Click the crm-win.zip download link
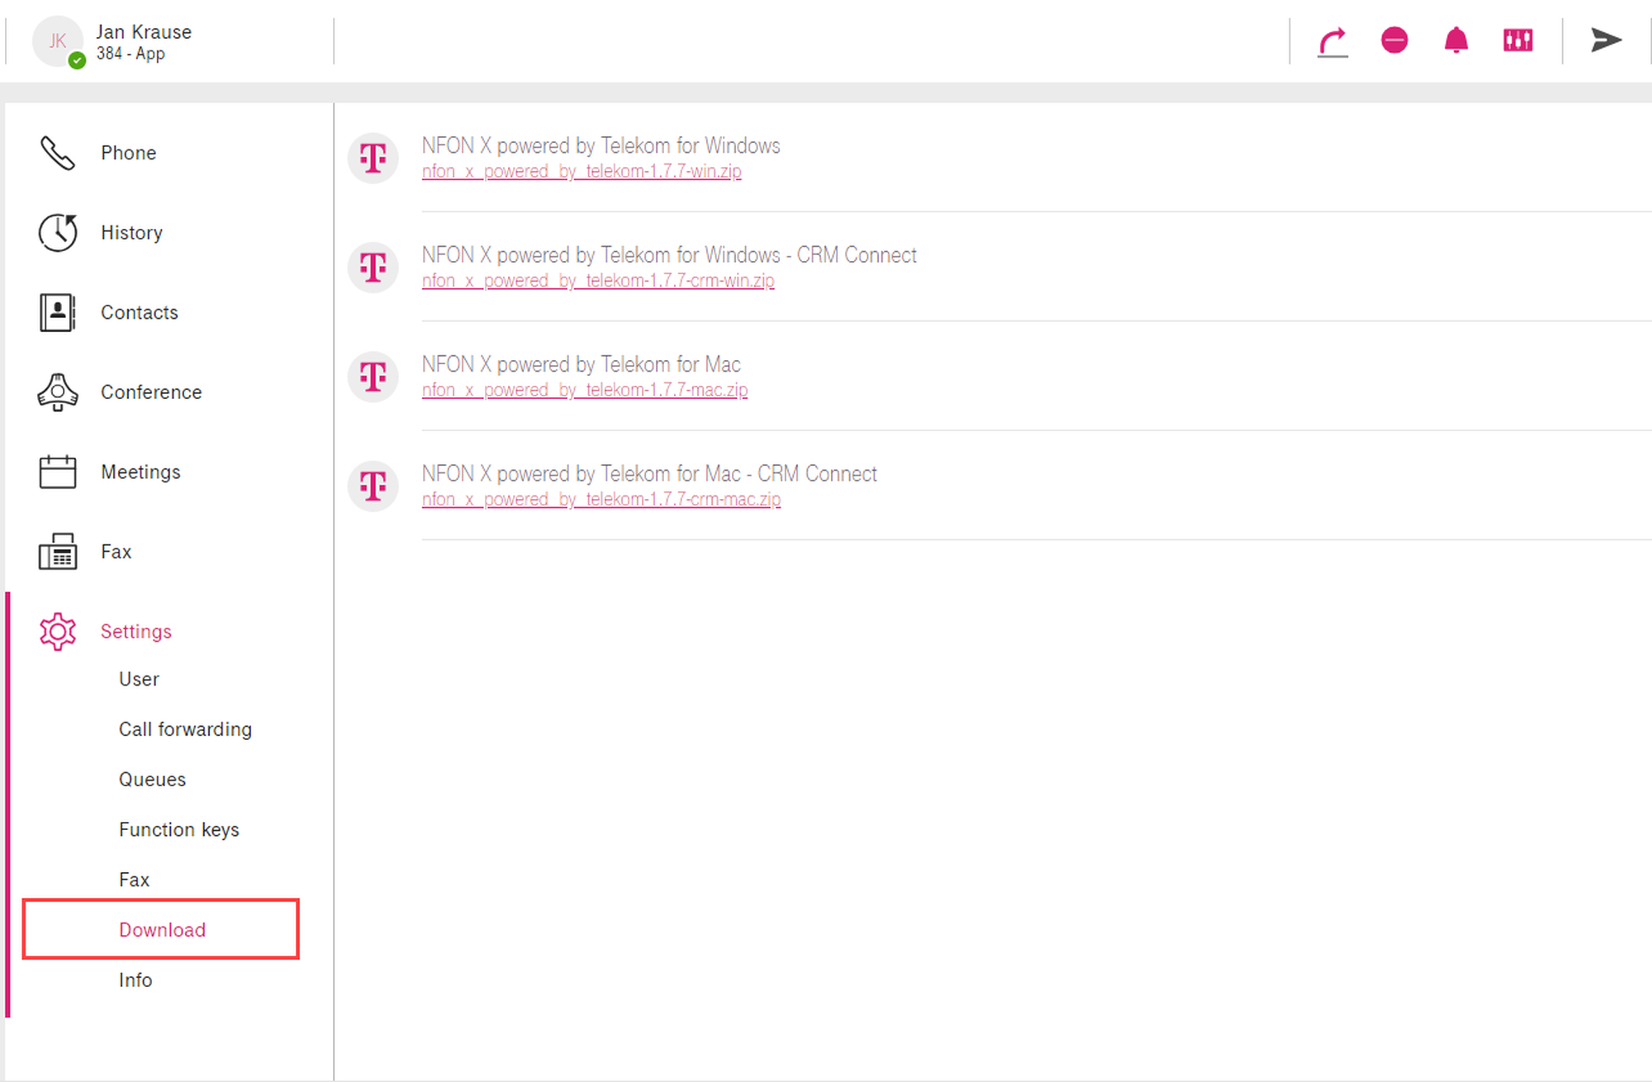 tap(598, 281)
